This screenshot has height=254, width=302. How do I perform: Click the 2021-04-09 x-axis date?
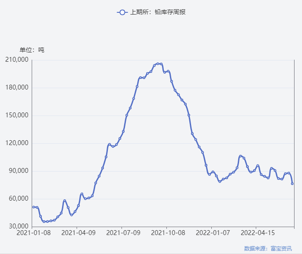pos(78,233)
